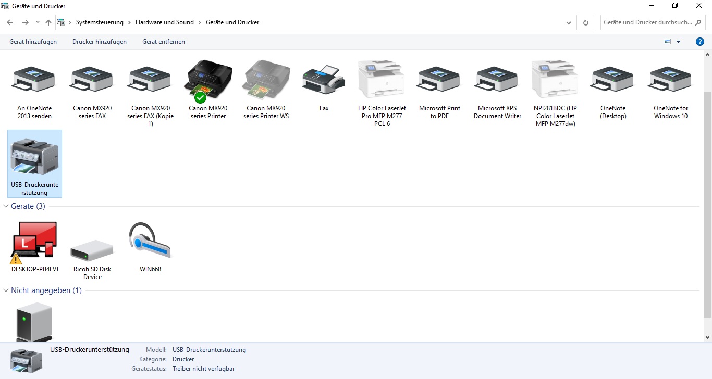712x379 pixels.
Task: Click Geräte und Drucker breadcrumb
Action: (x=232, y=22)
